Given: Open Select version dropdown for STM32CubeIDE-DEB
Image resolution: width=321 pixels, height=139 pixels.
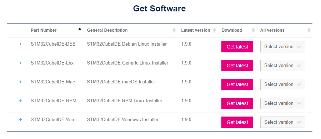Looking at the screenshot, I should (283, 47).
